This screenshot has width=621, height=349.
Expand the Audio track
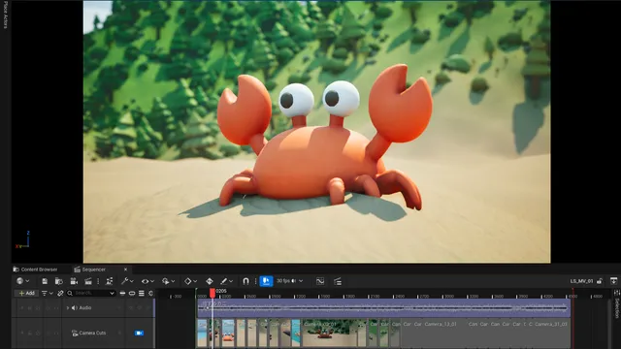coord(68,308)
